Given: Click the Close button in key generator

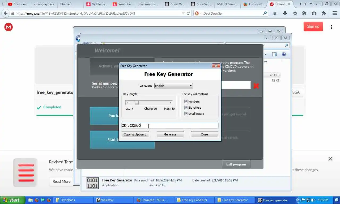Looking at the screenshot, I should 204,134.
